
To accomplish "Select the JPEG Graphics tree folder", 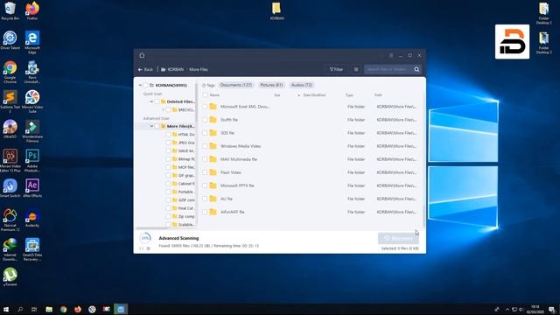I will [183, 143].
